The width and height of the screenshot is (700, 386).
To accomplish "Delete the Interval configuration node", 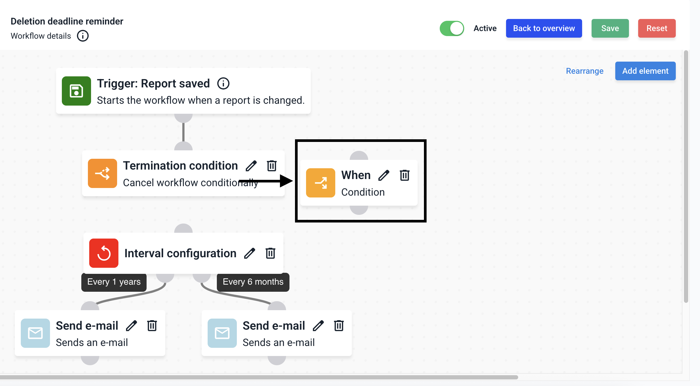I will [x=270, y=253].
